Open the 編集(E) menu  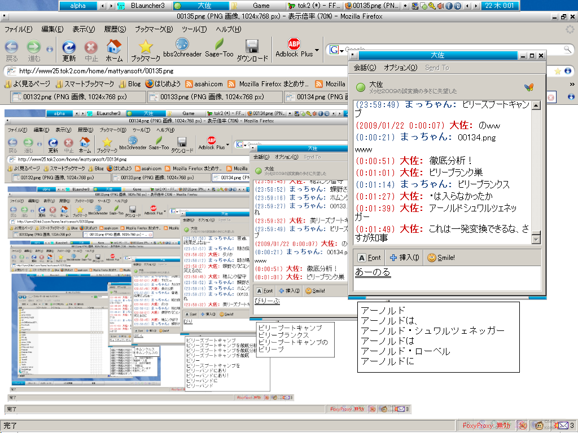[52, 29]
